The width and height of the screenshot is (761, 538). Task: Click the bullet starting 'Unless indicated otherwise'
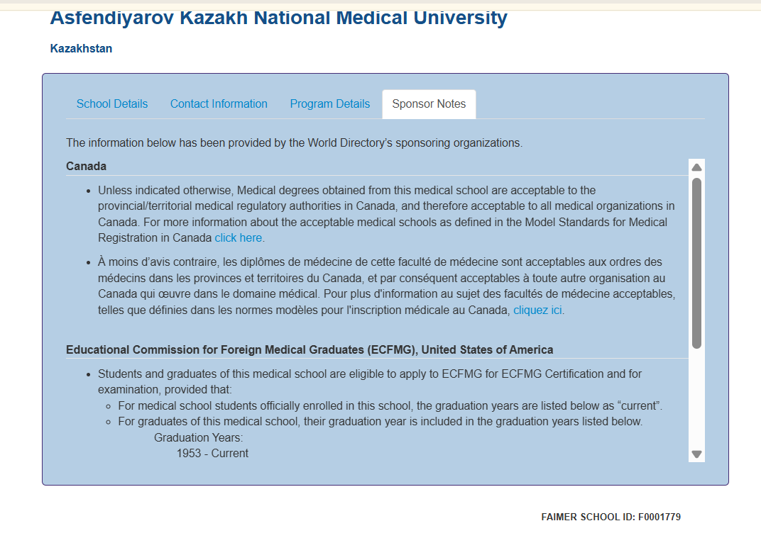386,214
